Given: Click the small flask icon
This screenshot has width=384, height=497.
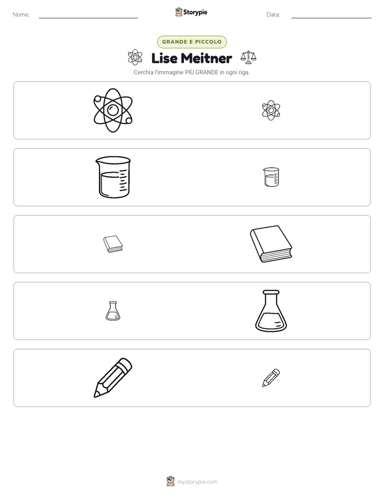Looking at the screenshot, I should click(x=113, y=311).
